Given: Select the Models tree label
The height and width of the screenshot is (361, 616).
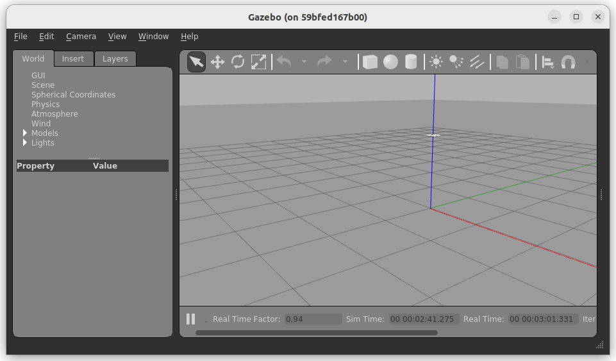Looking at the screenshot, I should (45, 133).
